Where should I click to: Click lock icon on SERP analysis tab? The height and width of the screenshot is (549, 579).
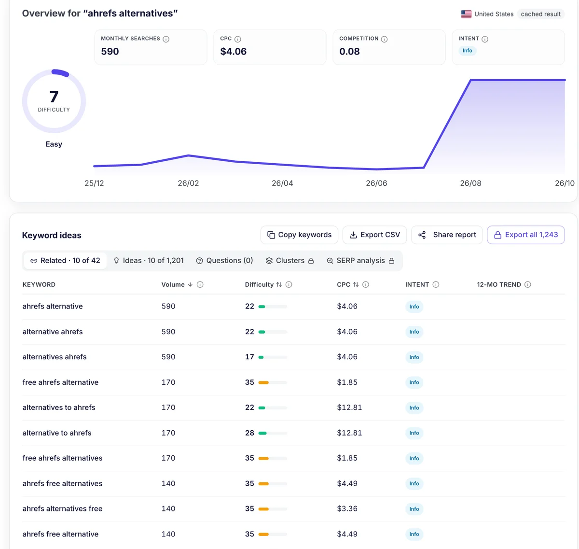pyautogui.click(x=392, y=261)
